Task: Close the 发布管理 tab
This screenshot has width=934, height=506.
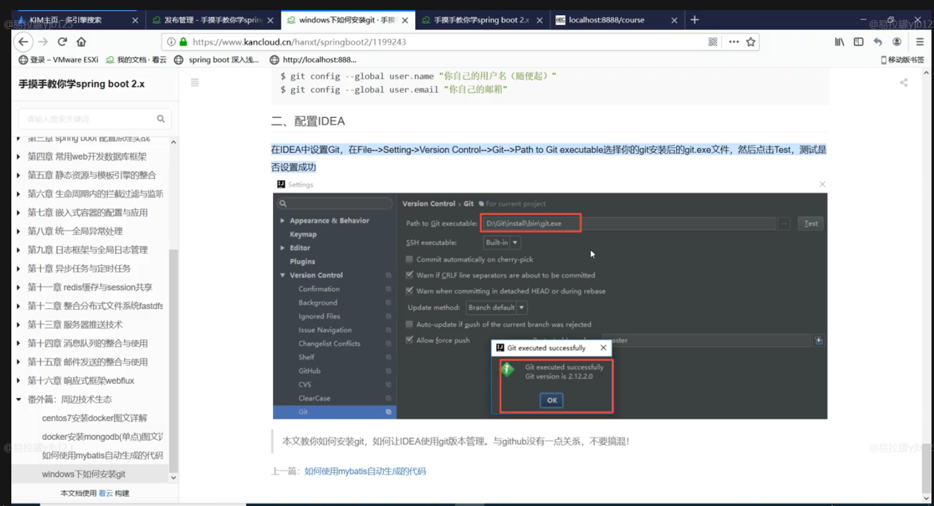Action: [270, 20]
